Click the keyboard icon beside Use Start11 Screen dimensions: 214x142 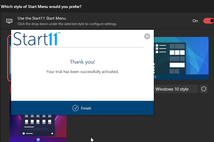[9, 21]
